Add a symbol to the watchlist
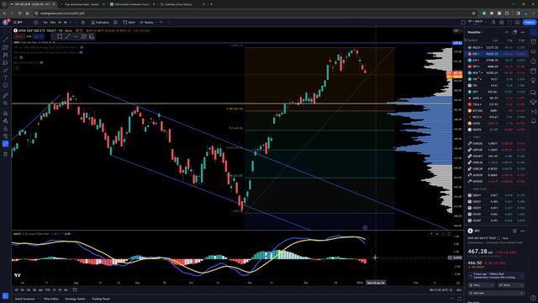The image size is (538, 303). tap(506, 32)
